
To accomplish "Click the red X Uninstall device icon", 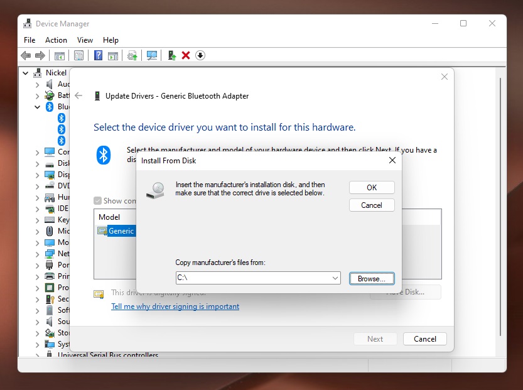I will coord(186,55).
